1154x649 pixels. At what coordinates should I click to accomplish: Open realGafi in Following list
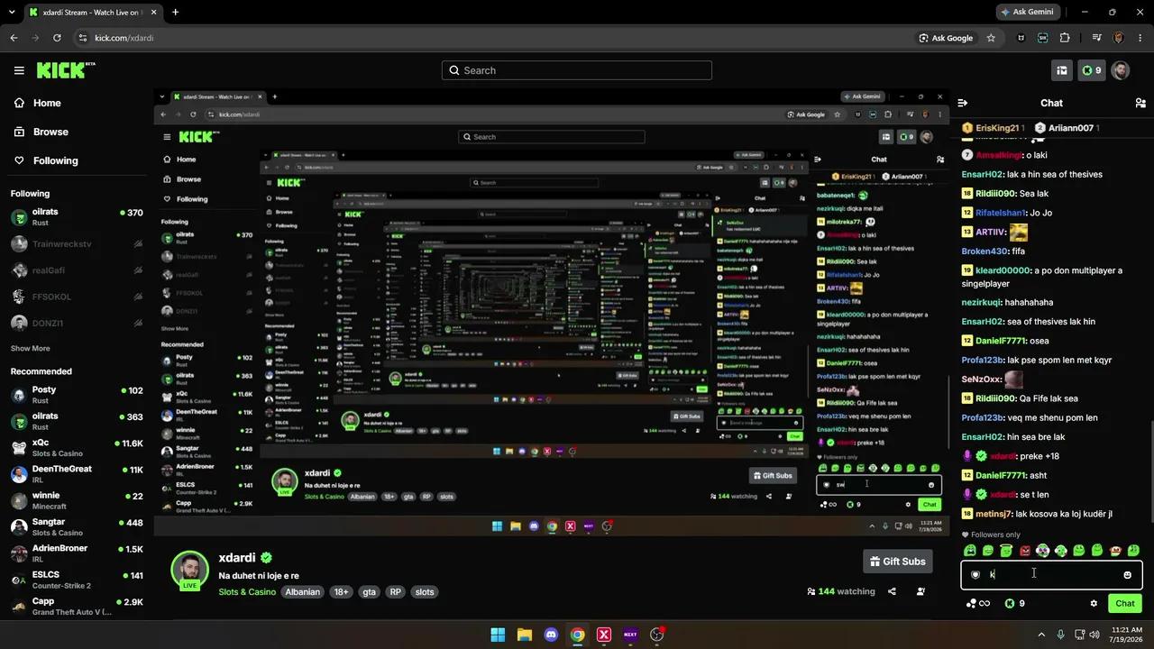[77, 270]
